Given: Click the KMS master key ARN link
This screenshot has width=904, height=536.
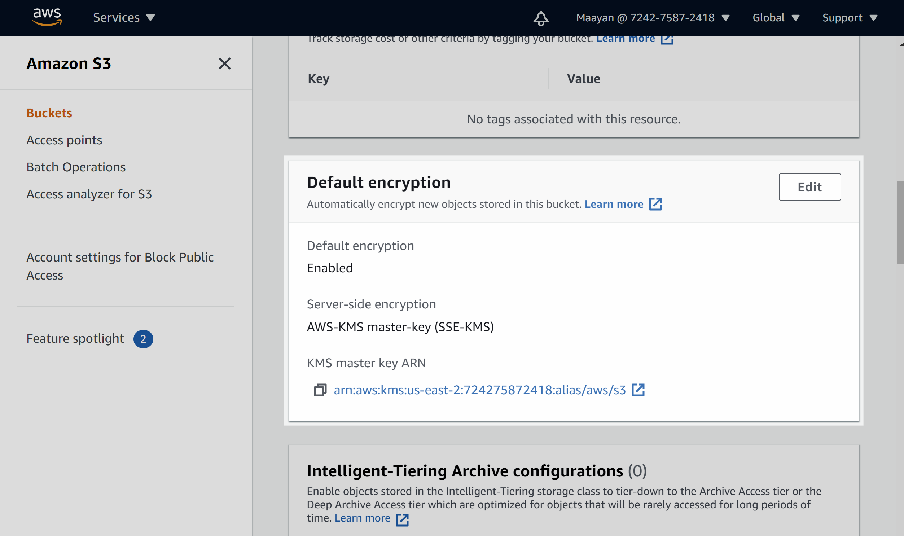Looking at the screenshot, I should pyautogui.click(x=479, y=390).
